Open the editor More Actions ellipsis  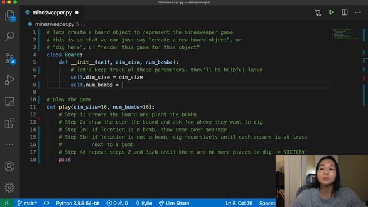(x=358, y=13)
